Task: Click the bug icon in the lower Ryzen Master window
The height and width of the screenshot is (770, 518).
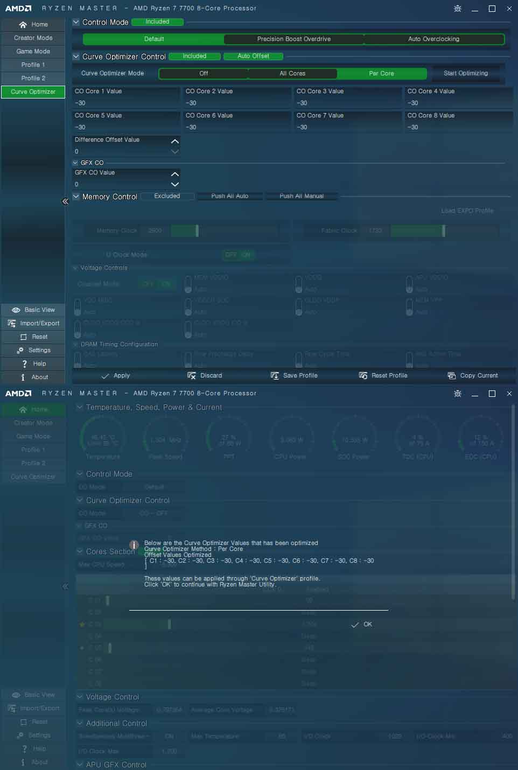Action: [x=457, y=394]
